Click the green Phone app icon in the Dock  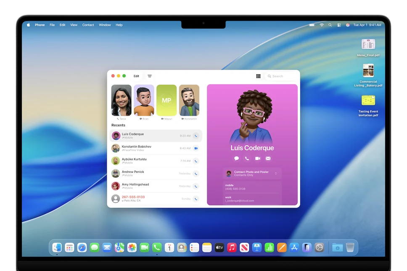pyautogui.click(x=157, y=247)
